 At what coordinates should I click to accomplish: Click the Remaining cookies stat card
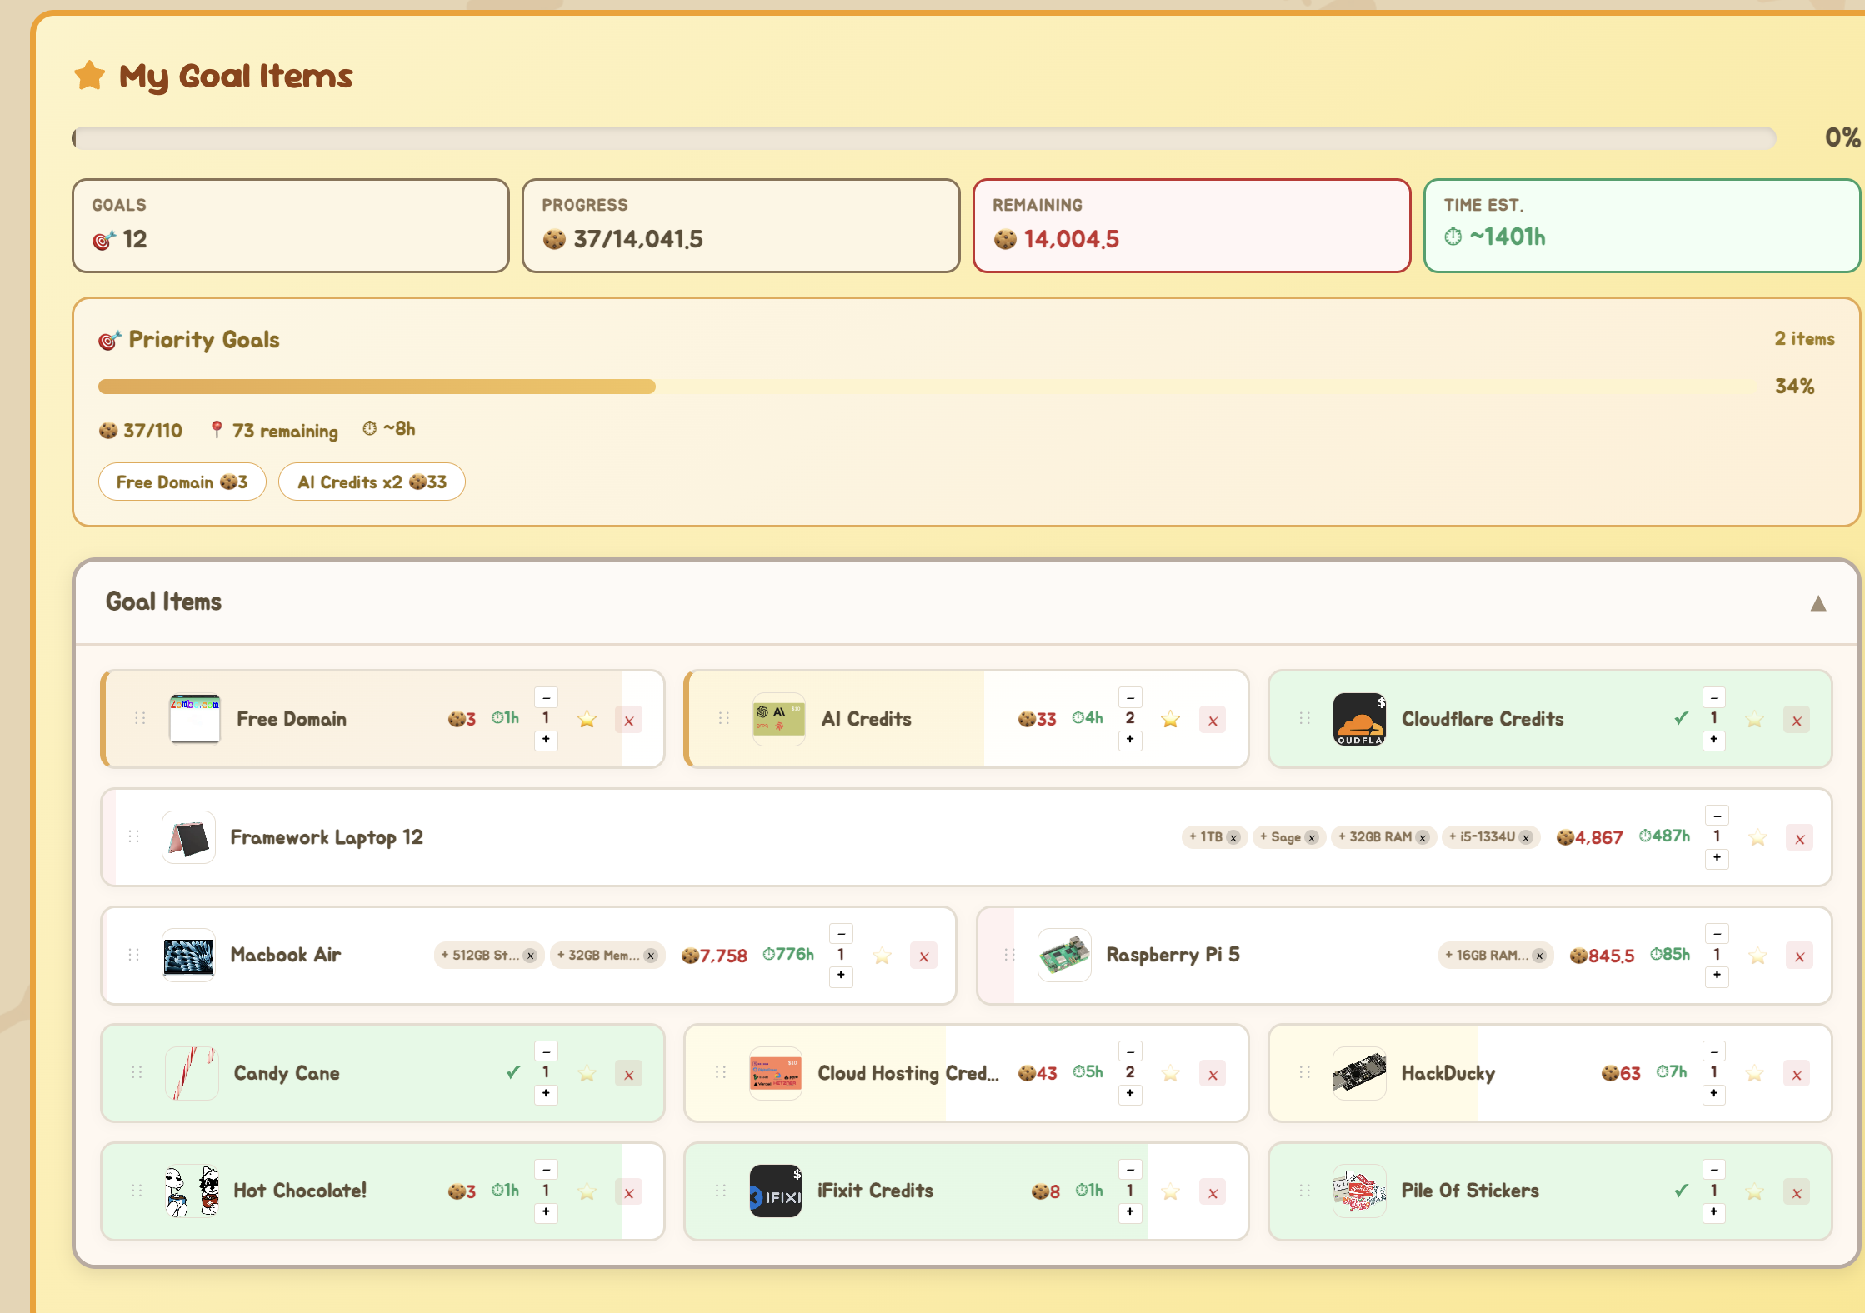tap(1191, 226)
